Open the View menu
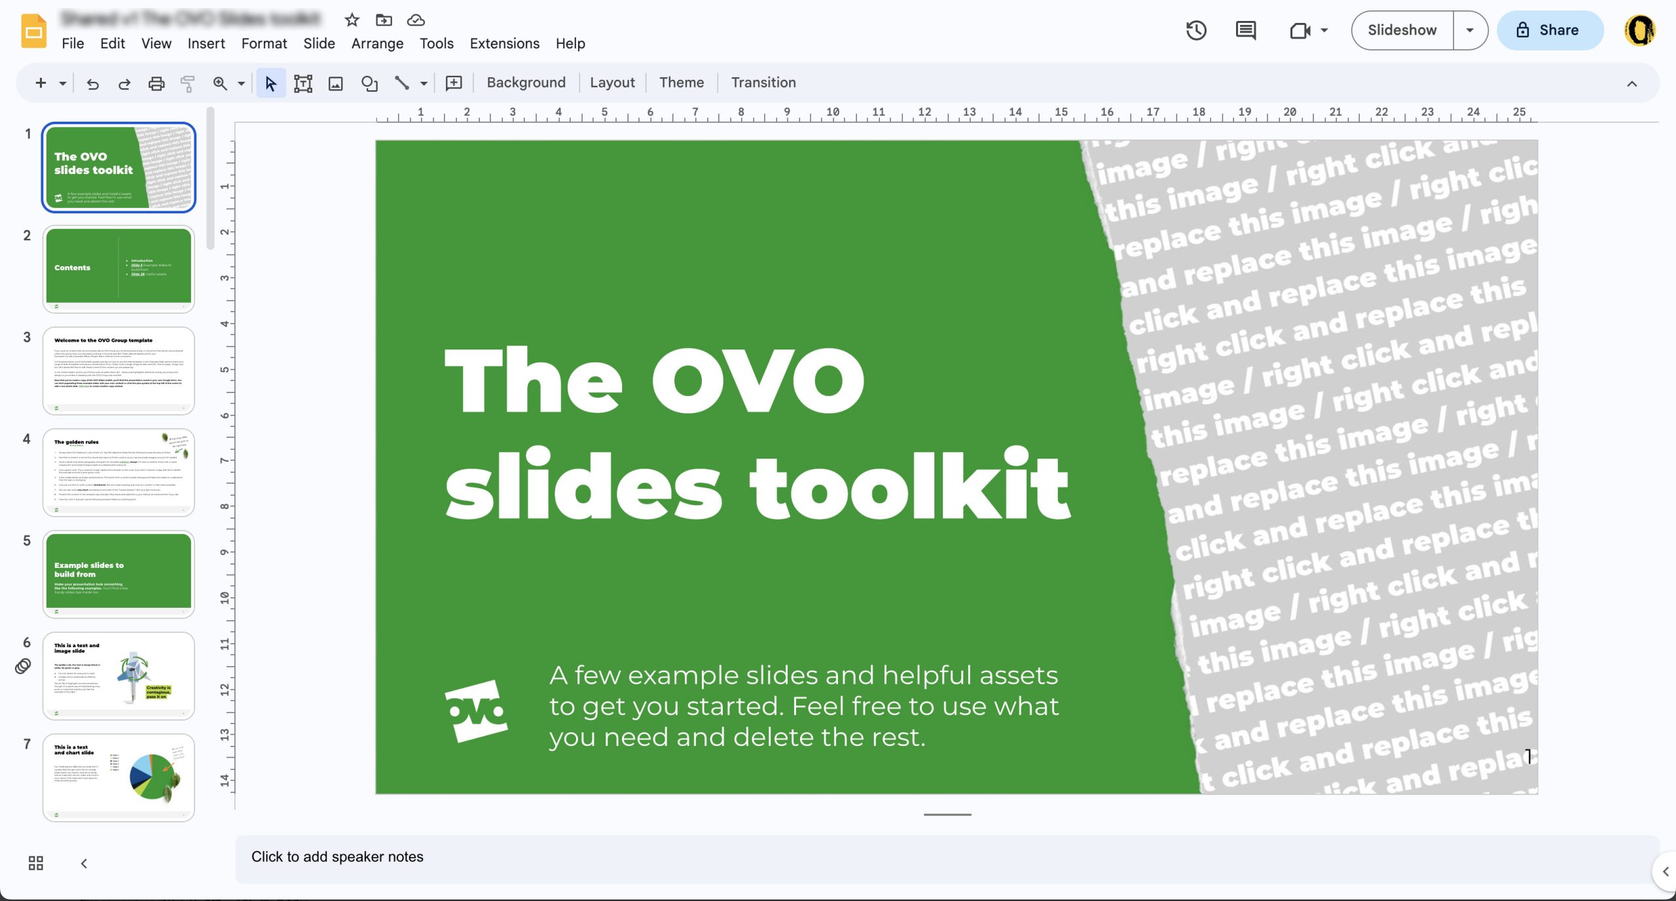Screen dimensions: 1676x901 (x=156, y=43)
